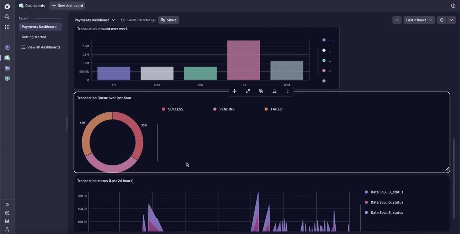Click the Dashboards app title in top bar
The image size is (460, 234).
click(32, 6)
